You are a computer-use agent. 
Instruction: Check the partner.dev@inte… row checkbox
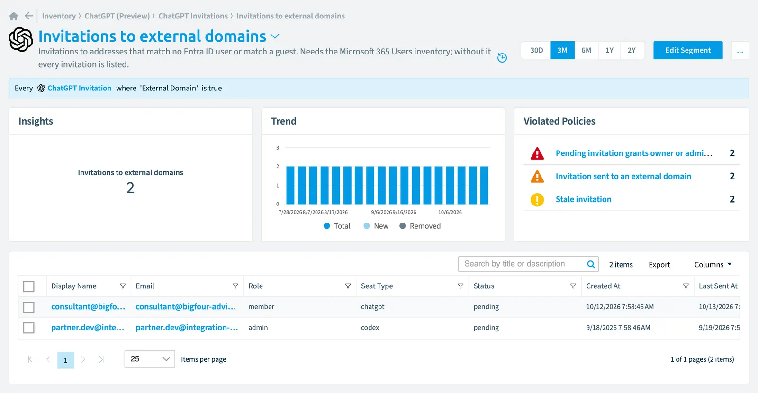pyautogui.click(x=29, y=328)
